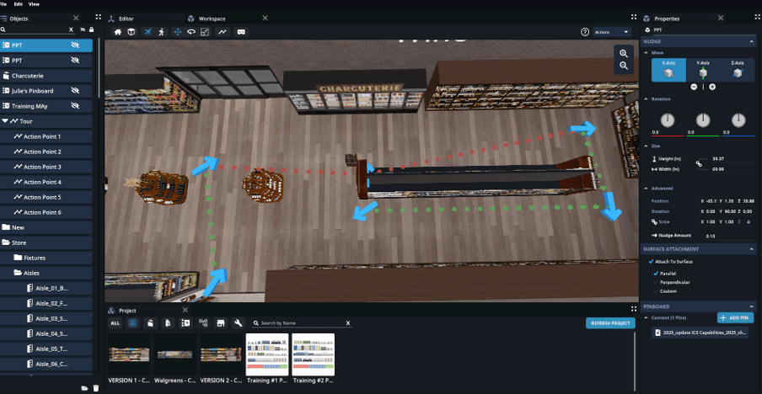762x394 pixels.
Task: Collapse the Surface Attachment section
Action: 751,249
